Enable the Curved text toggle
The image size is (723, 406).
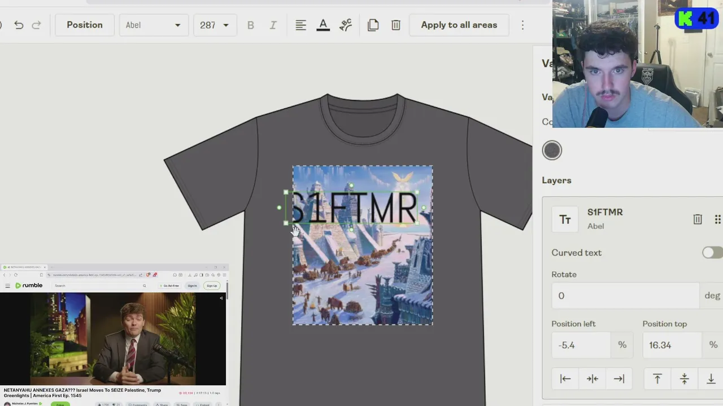pyautogui.click(x=712, y=253)
